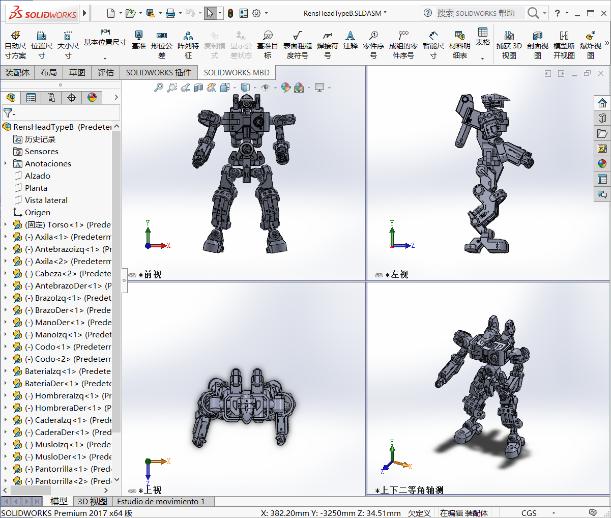Switch to the 3D 视图 bottom tab
611x518 pixels.
92,502
